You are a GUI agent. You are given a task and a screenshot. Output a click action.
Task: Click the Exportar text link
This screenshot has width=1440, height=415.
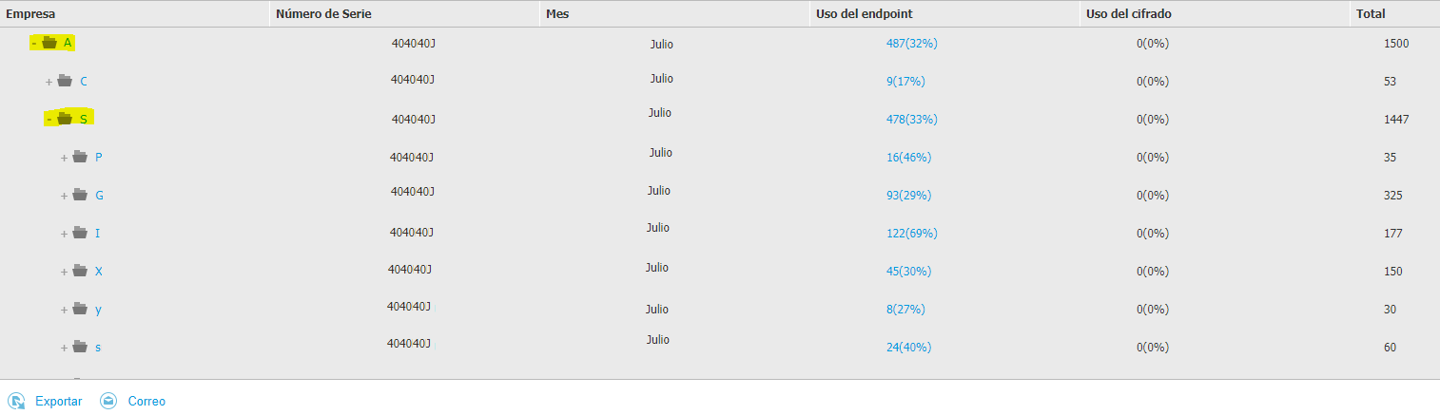(x=59, y=402)
